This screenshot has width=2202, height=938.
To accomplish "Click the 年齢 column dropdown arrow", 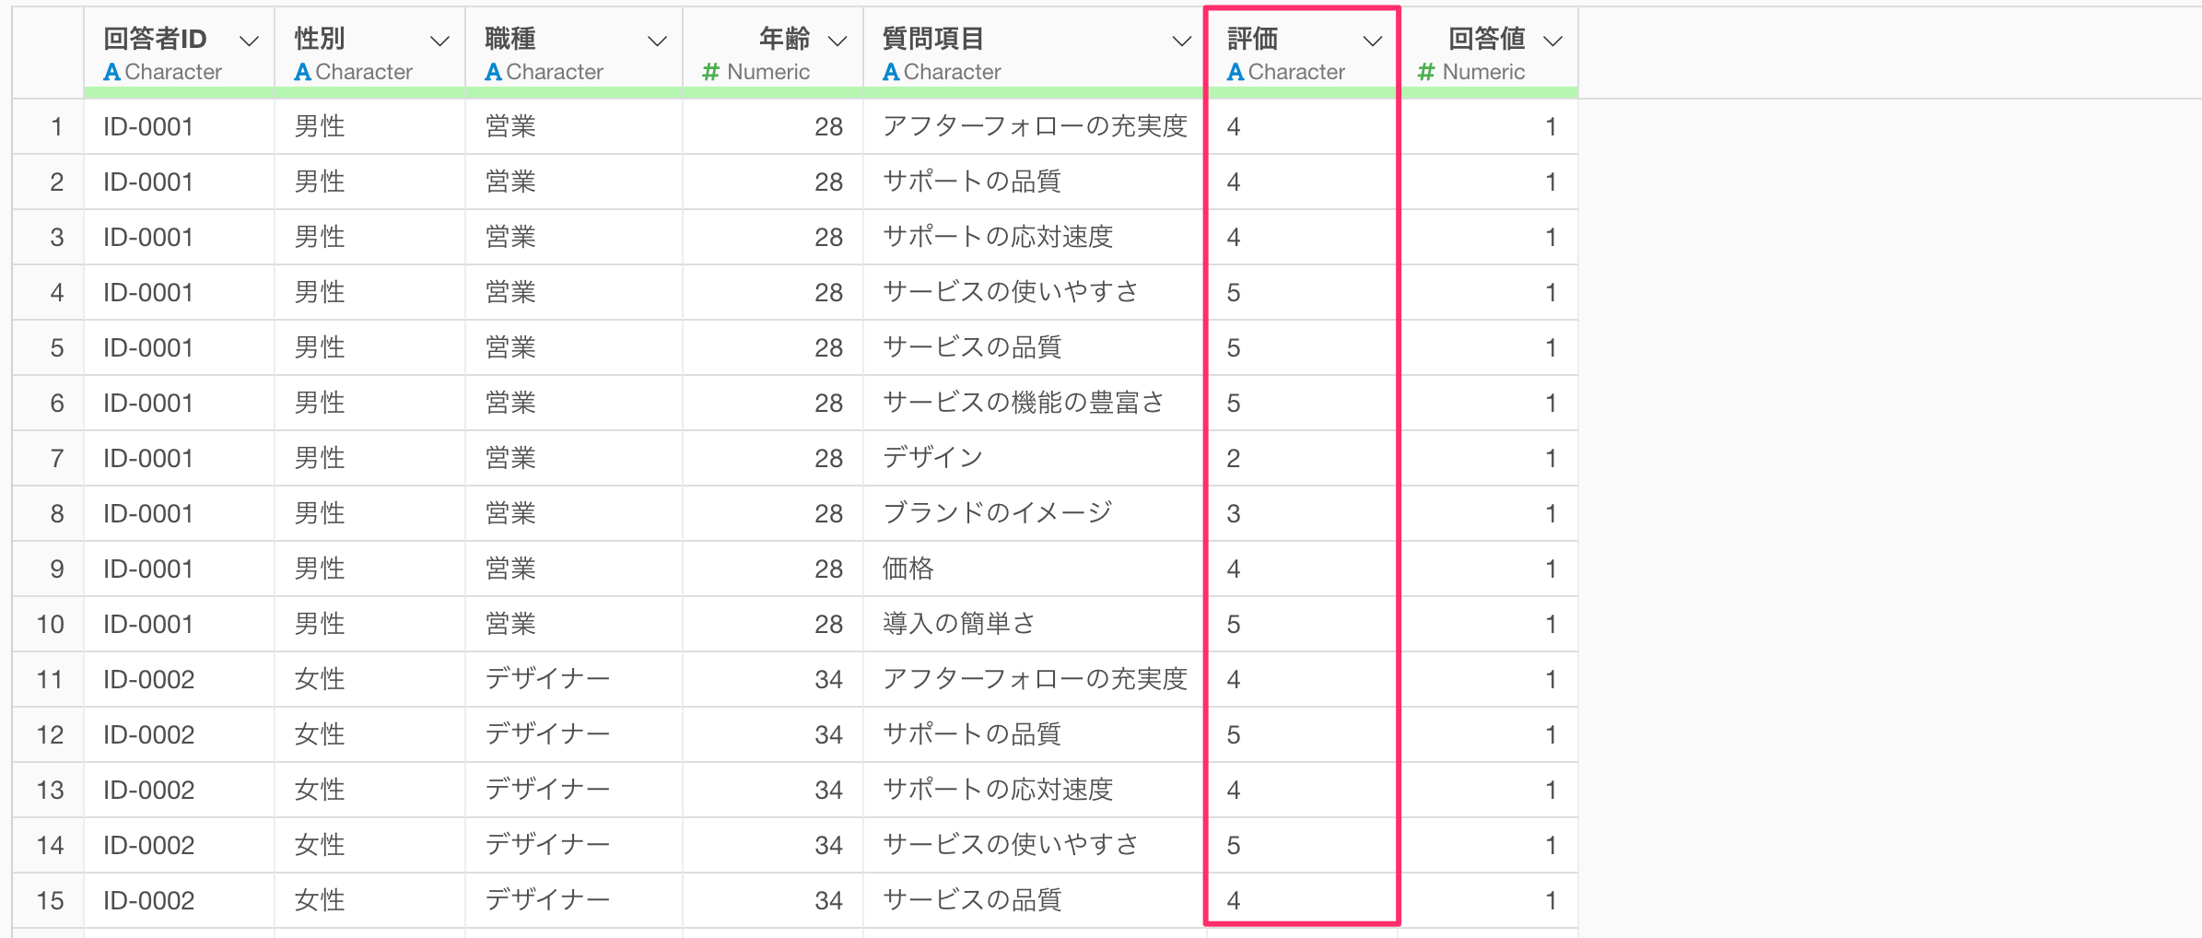I will click(x=837, y=41).
